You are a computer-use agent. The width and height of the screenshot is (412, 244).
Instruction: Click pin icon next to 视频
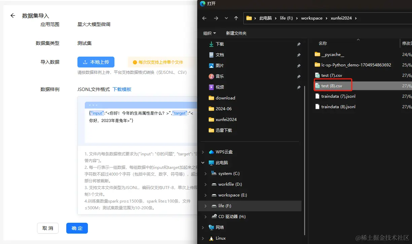(299, 87)
